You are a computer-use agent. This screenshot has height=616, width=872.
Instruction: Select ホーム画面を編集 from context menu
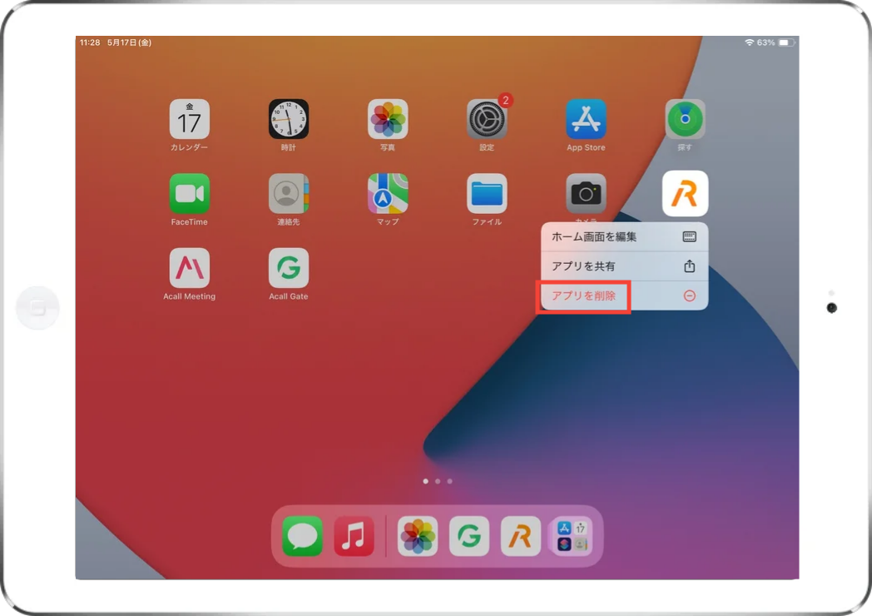(625, 237)
